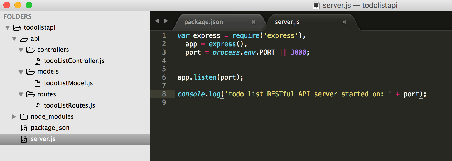This screenshot has width=452, height=161.
Task: Place cursor on the 3000 port value
Action: tap(298, 52)
